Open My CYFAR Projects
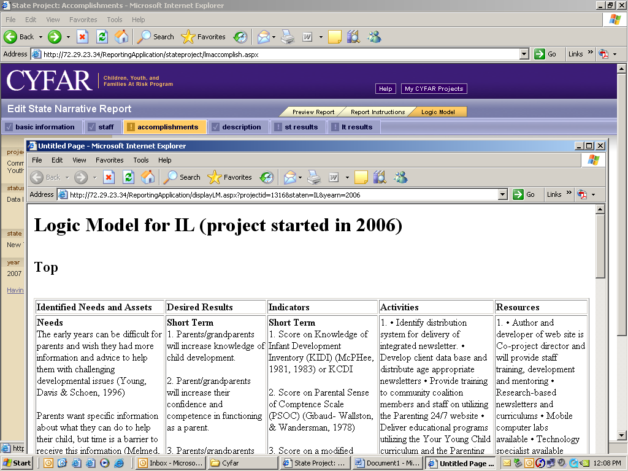Viewport: 628px width, 471px height. point(434,89)
